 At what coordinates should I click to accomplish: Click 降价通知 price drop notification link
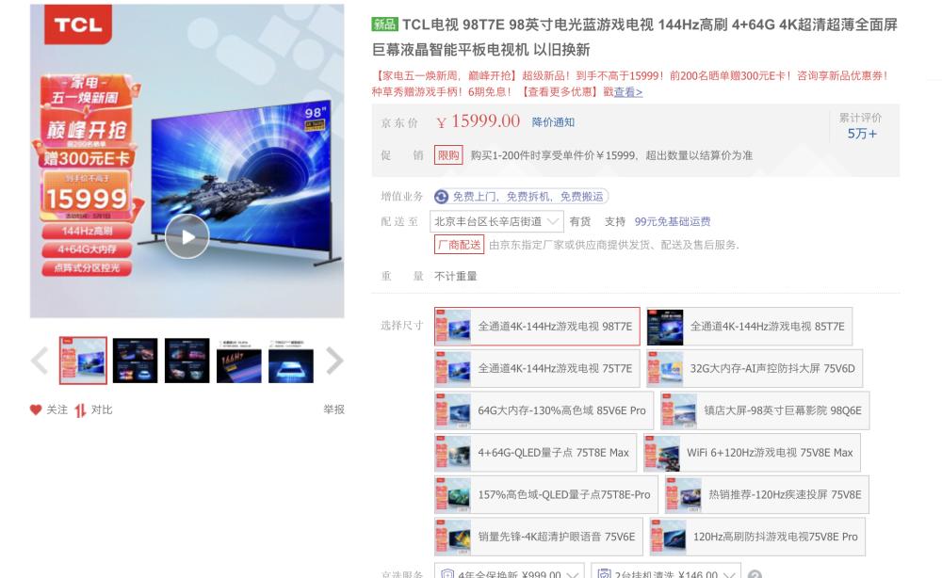pos(553,122)
